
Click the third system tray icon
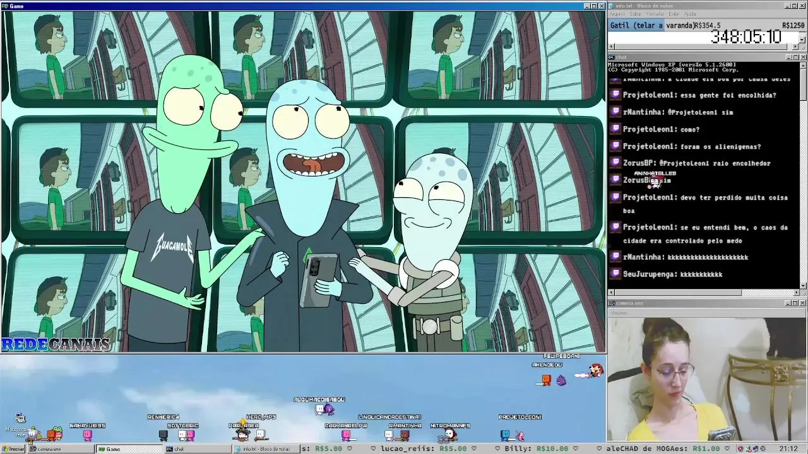point(756,449)
